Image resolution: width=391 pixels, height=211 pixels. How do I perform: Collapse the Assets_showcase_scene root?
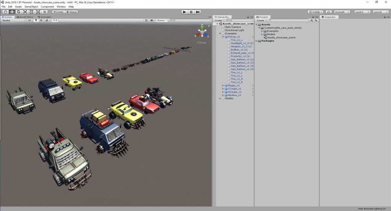click(217, 24)
